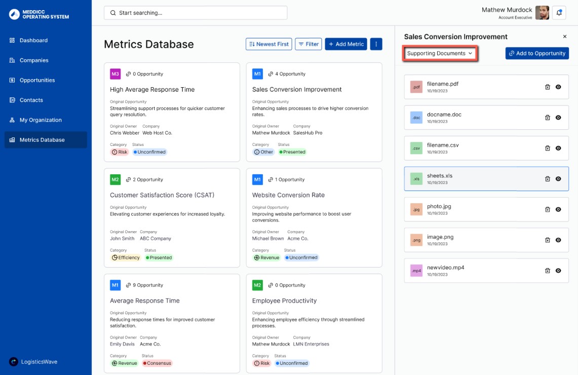View photo.jpg using the eye icon

558,209
